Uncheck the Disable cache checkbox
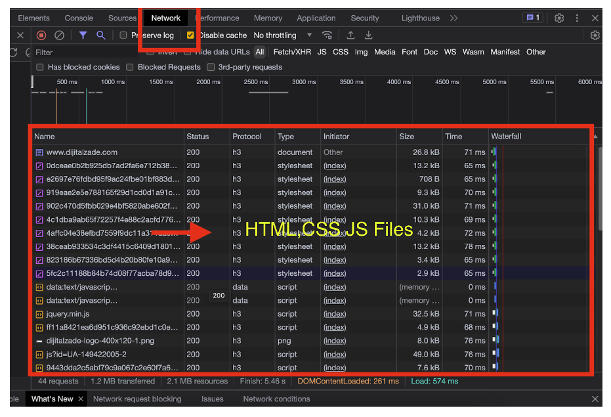611x417 pixels. coord(190,35)
